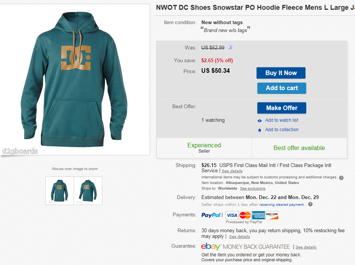Screen dimensions: 355x265
Task: Select the second angled hoodie thumbnail
Action: point(88,191)
